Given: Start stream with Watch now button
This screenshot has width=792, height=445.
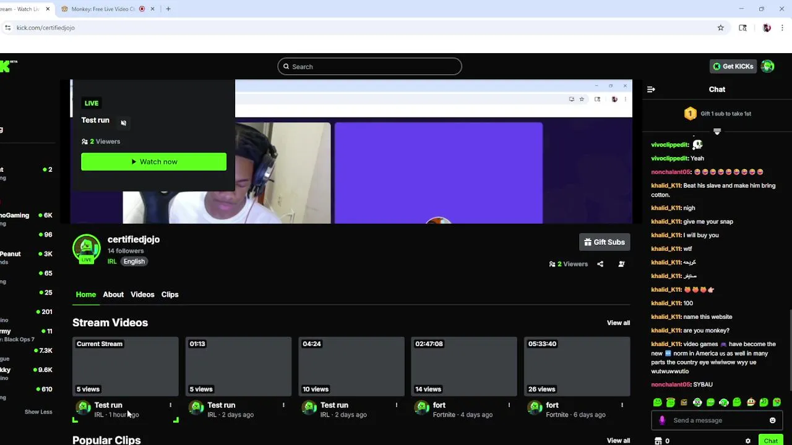Looking at the screenshot, I should point(153,162).
